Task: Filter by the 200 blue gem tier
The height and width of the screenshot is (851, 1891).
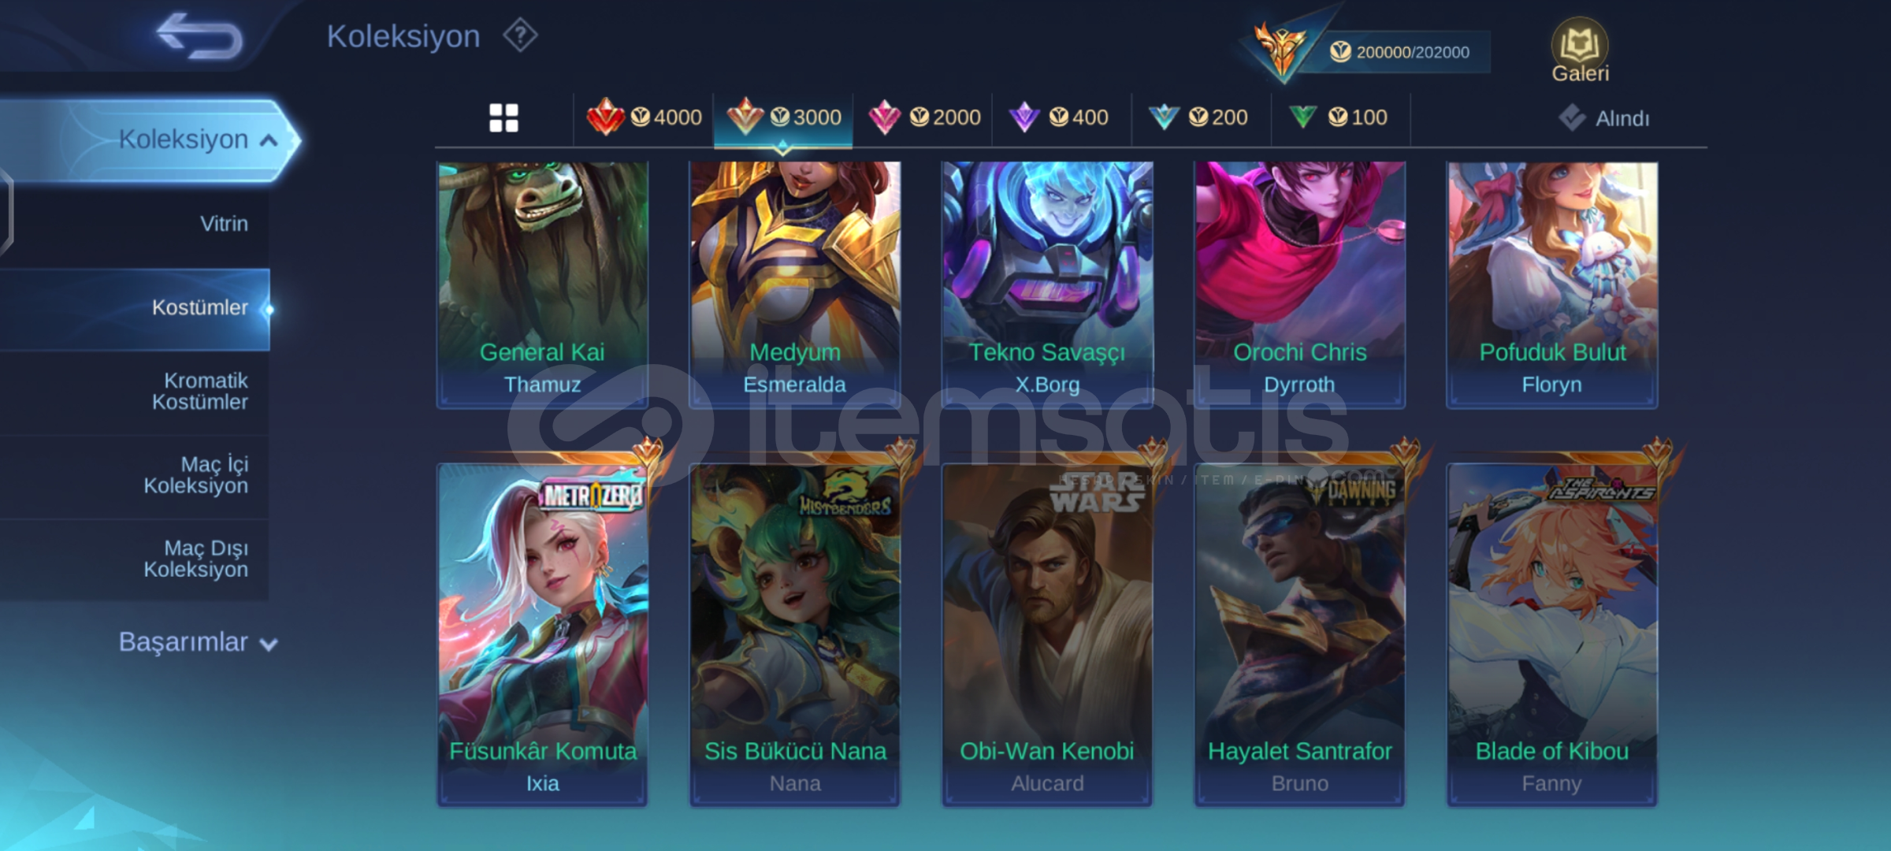Action: (x=1198, y=118)
